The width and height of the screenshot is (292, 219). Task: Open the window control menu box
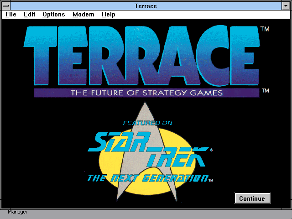(6, 6)
